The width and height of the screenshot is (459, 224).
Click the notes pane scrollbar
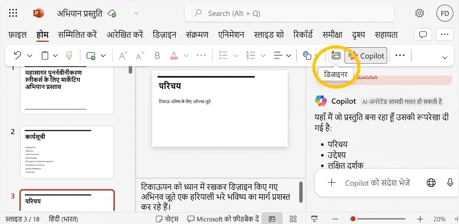pyautogui.click(x=301, y=192)
